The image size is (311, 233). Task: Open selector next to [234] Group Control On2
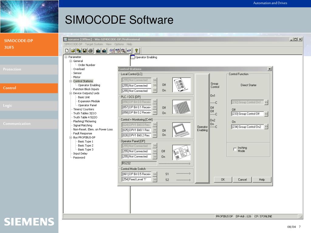point(266,127)
